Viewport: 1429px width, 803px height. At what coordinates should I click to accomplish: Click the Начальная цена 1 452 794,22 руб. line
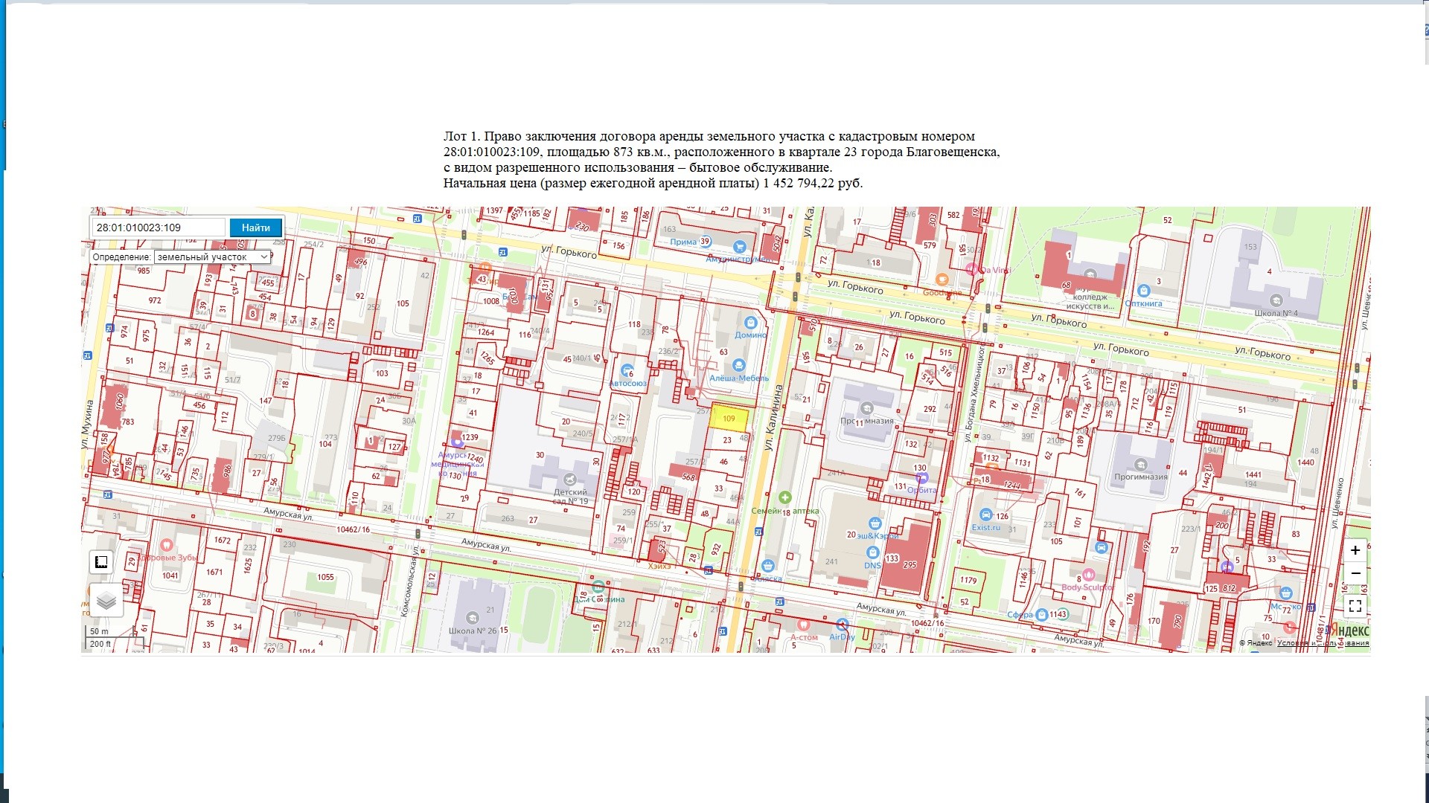click(x=653, y=183)
